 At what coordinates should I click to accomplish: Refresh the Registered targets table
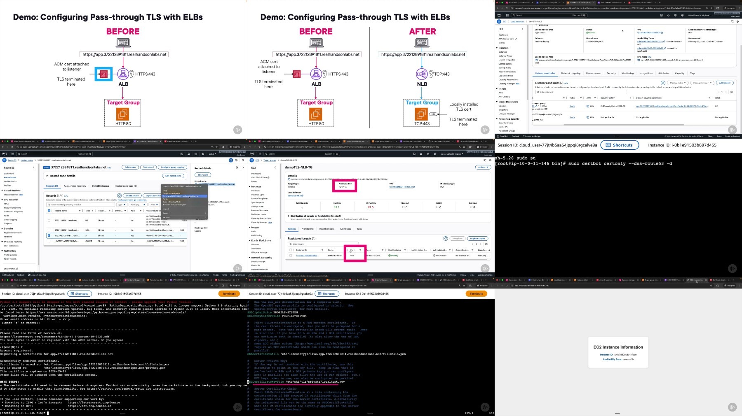(x=445, y=238)
